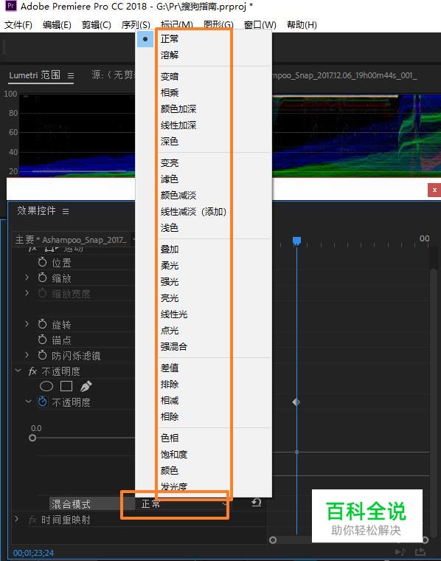The width and height of the screenshot is (441, 561).
Task: Toggle the 缩放 animation stopwatch
Action: 43,278
